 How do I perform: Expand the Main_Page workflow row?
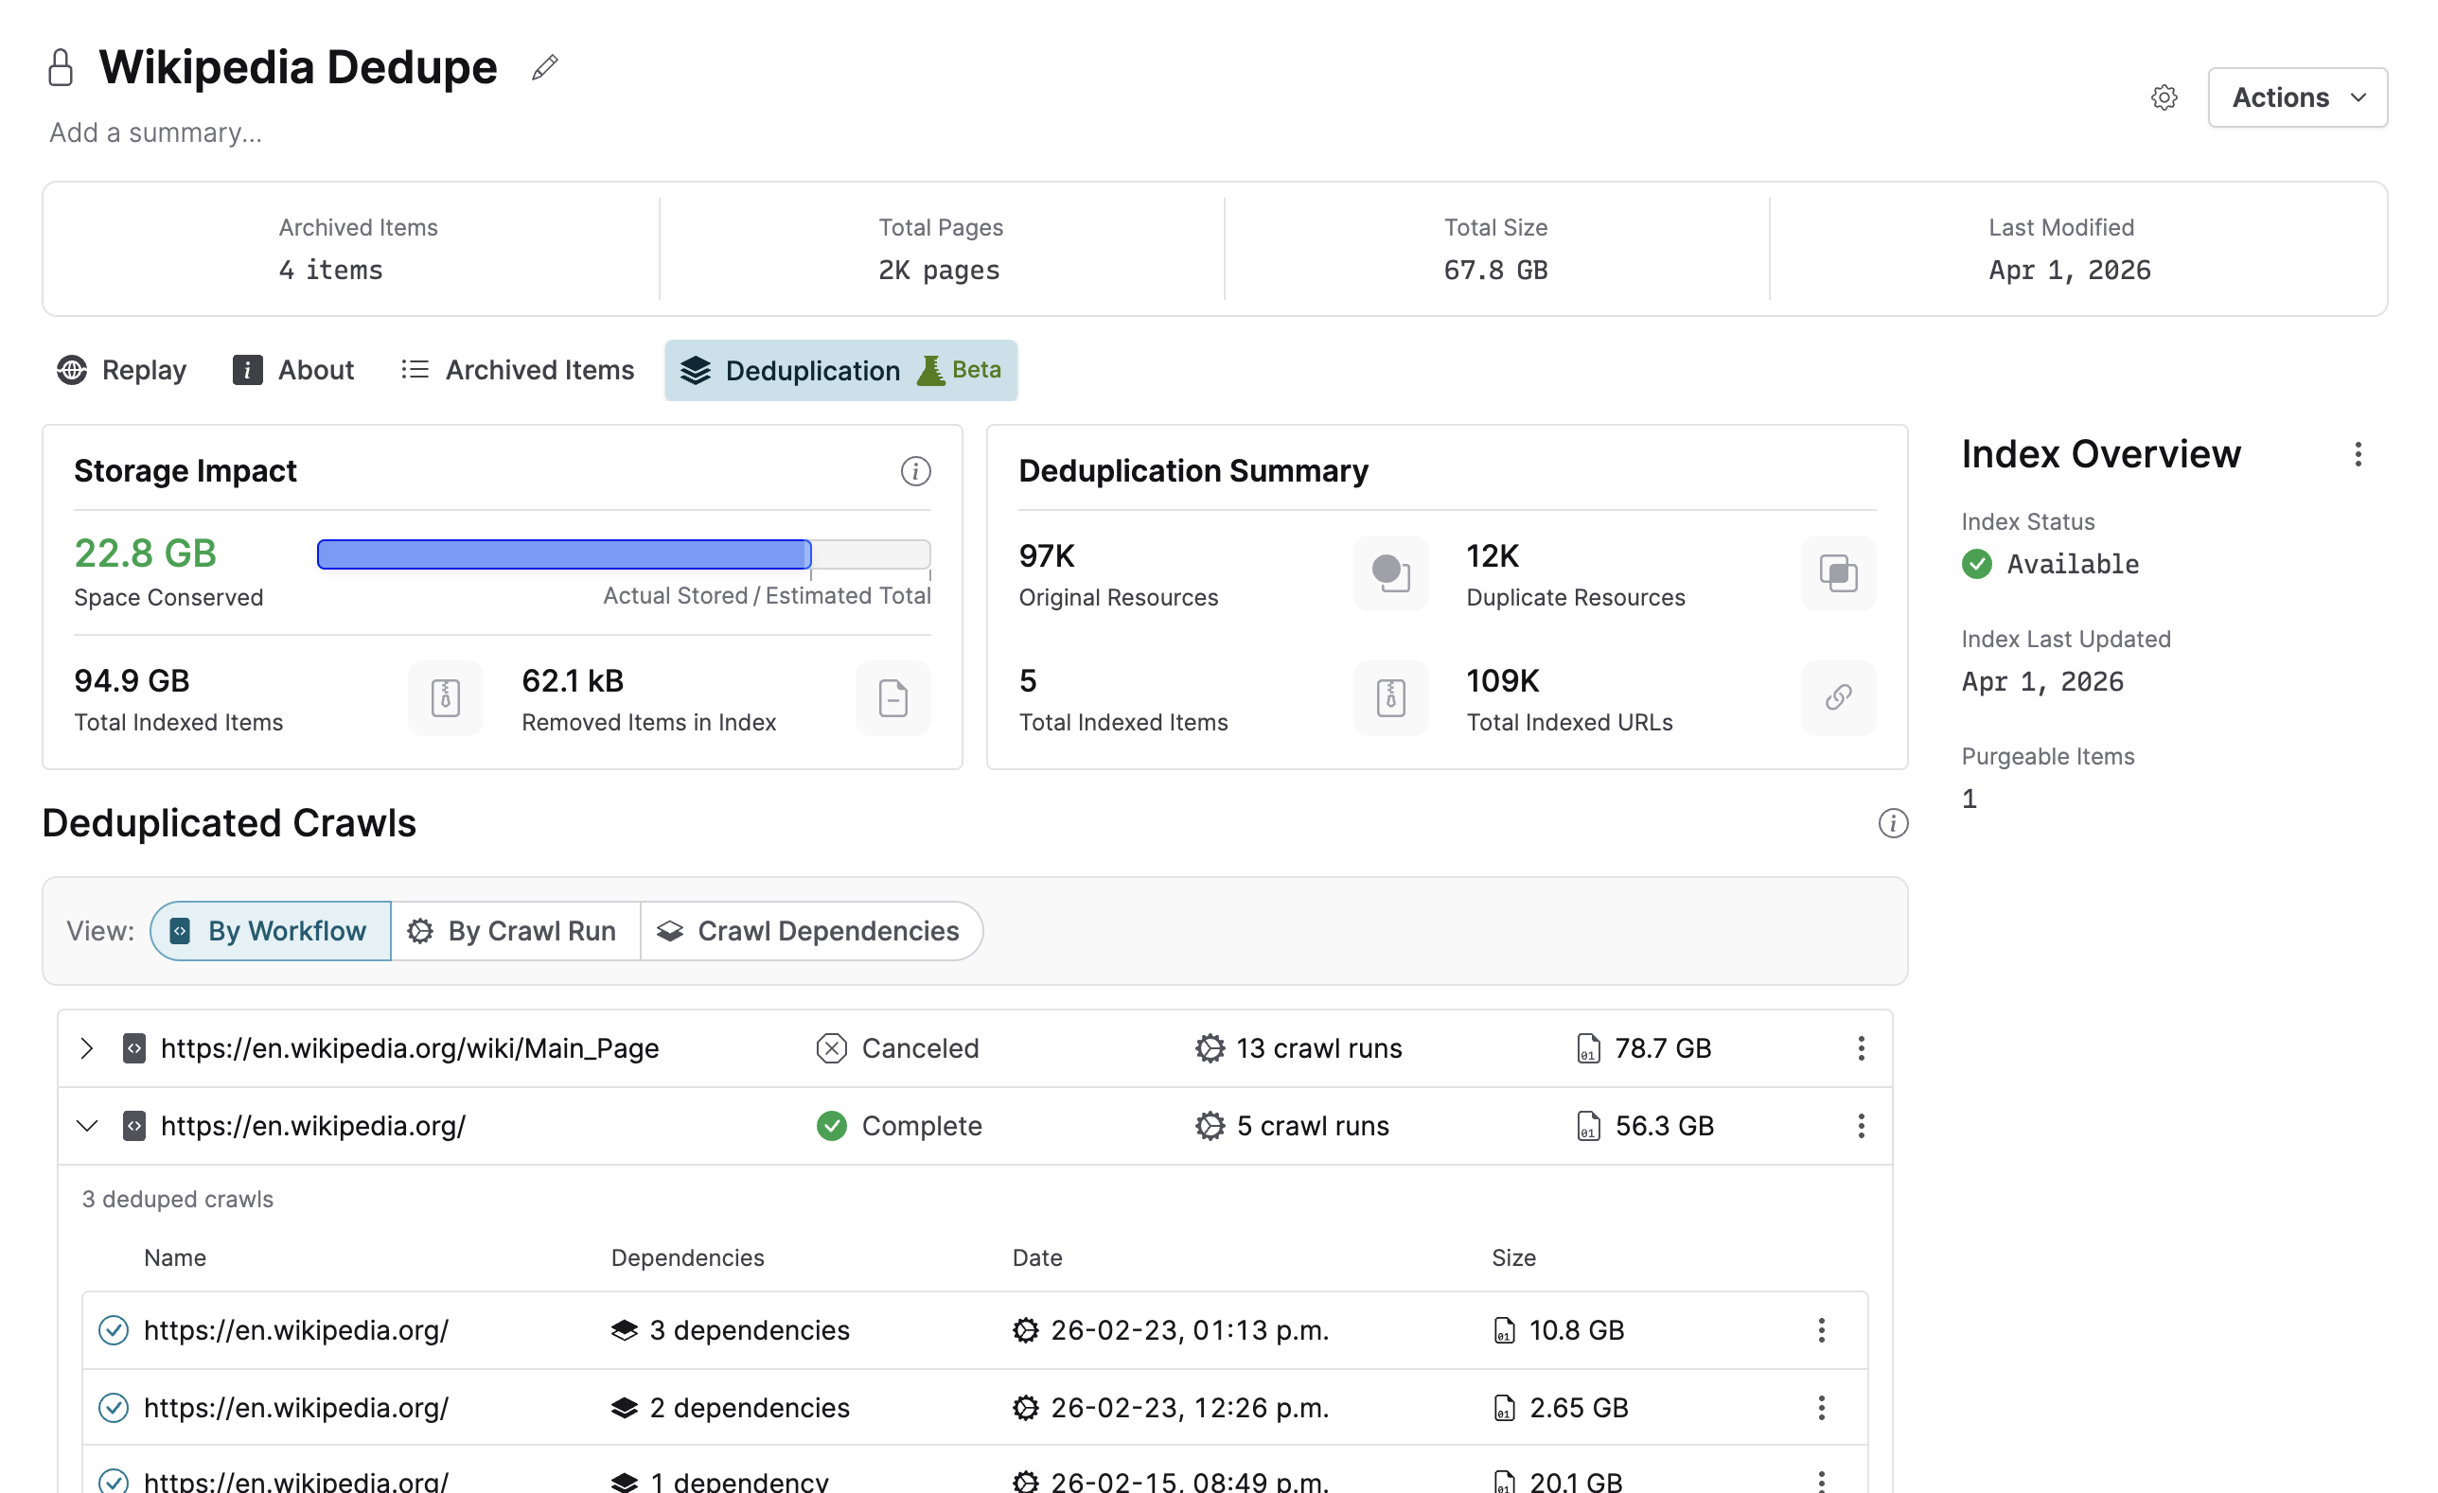[x=86, y=1047]
